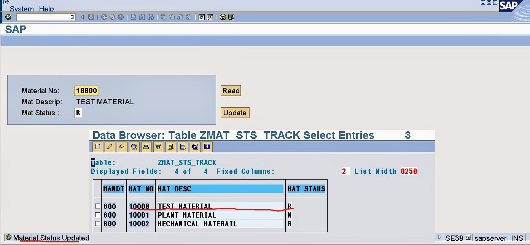This screenshot has width=530, height=245.
Task: Open the SAP Help question mark icon
Action: 222,17
